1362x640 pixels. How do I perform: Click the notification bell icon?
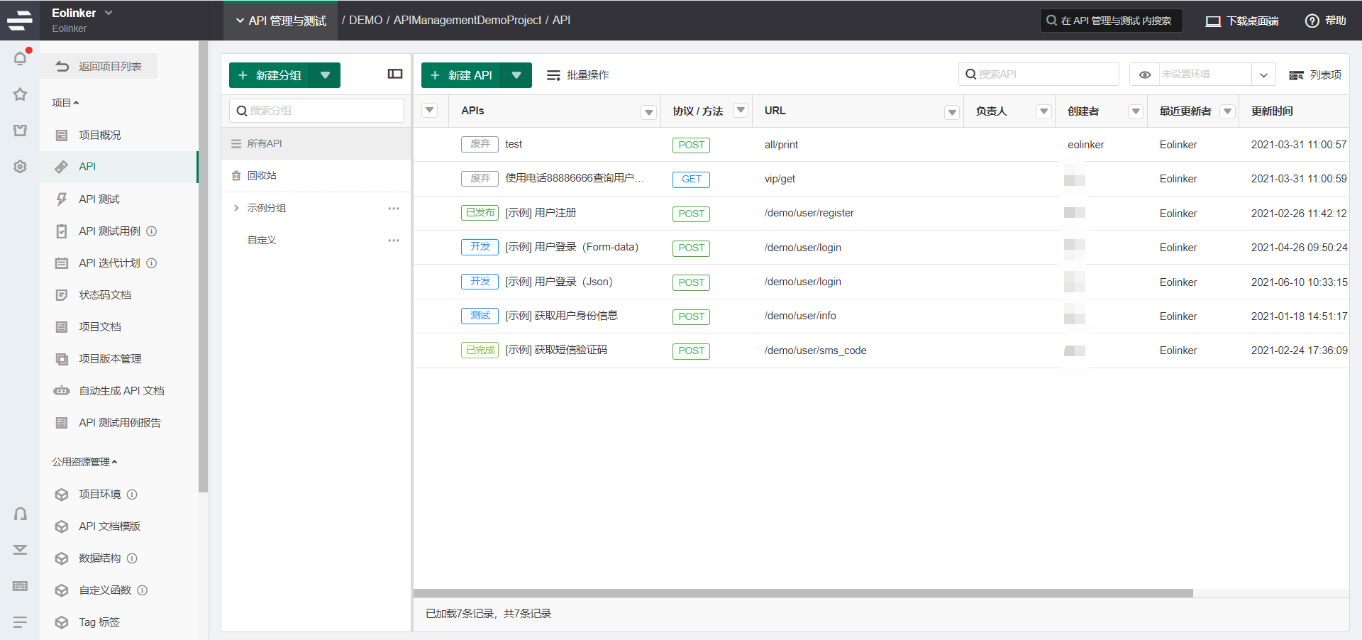(x=20, y=58)
